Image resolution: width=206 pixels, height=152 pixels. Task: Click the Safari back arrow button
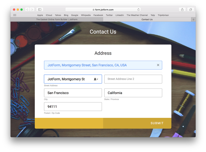(x=27, y=9)
